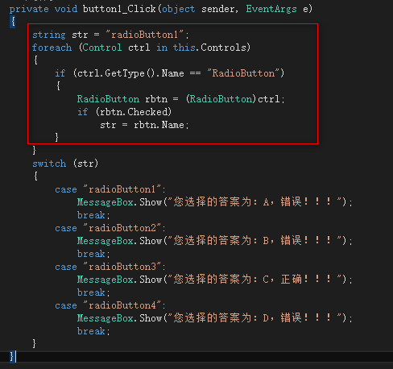The height and width of the screenshot is (369, 393).
Task: Click the str = rbtn.Name assignment
Action: coord(144,125)
